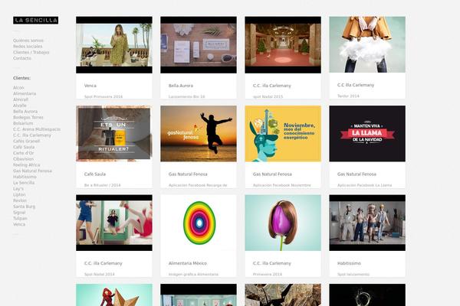Open Illa Carlemany Nadal 2014 dancers thumbnail

tap(114, 223)
